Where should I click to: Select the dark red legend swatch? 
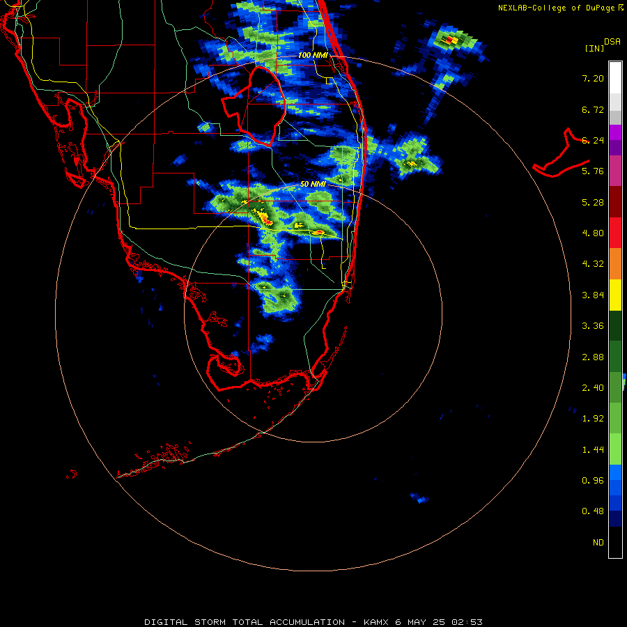click(615, 202)
